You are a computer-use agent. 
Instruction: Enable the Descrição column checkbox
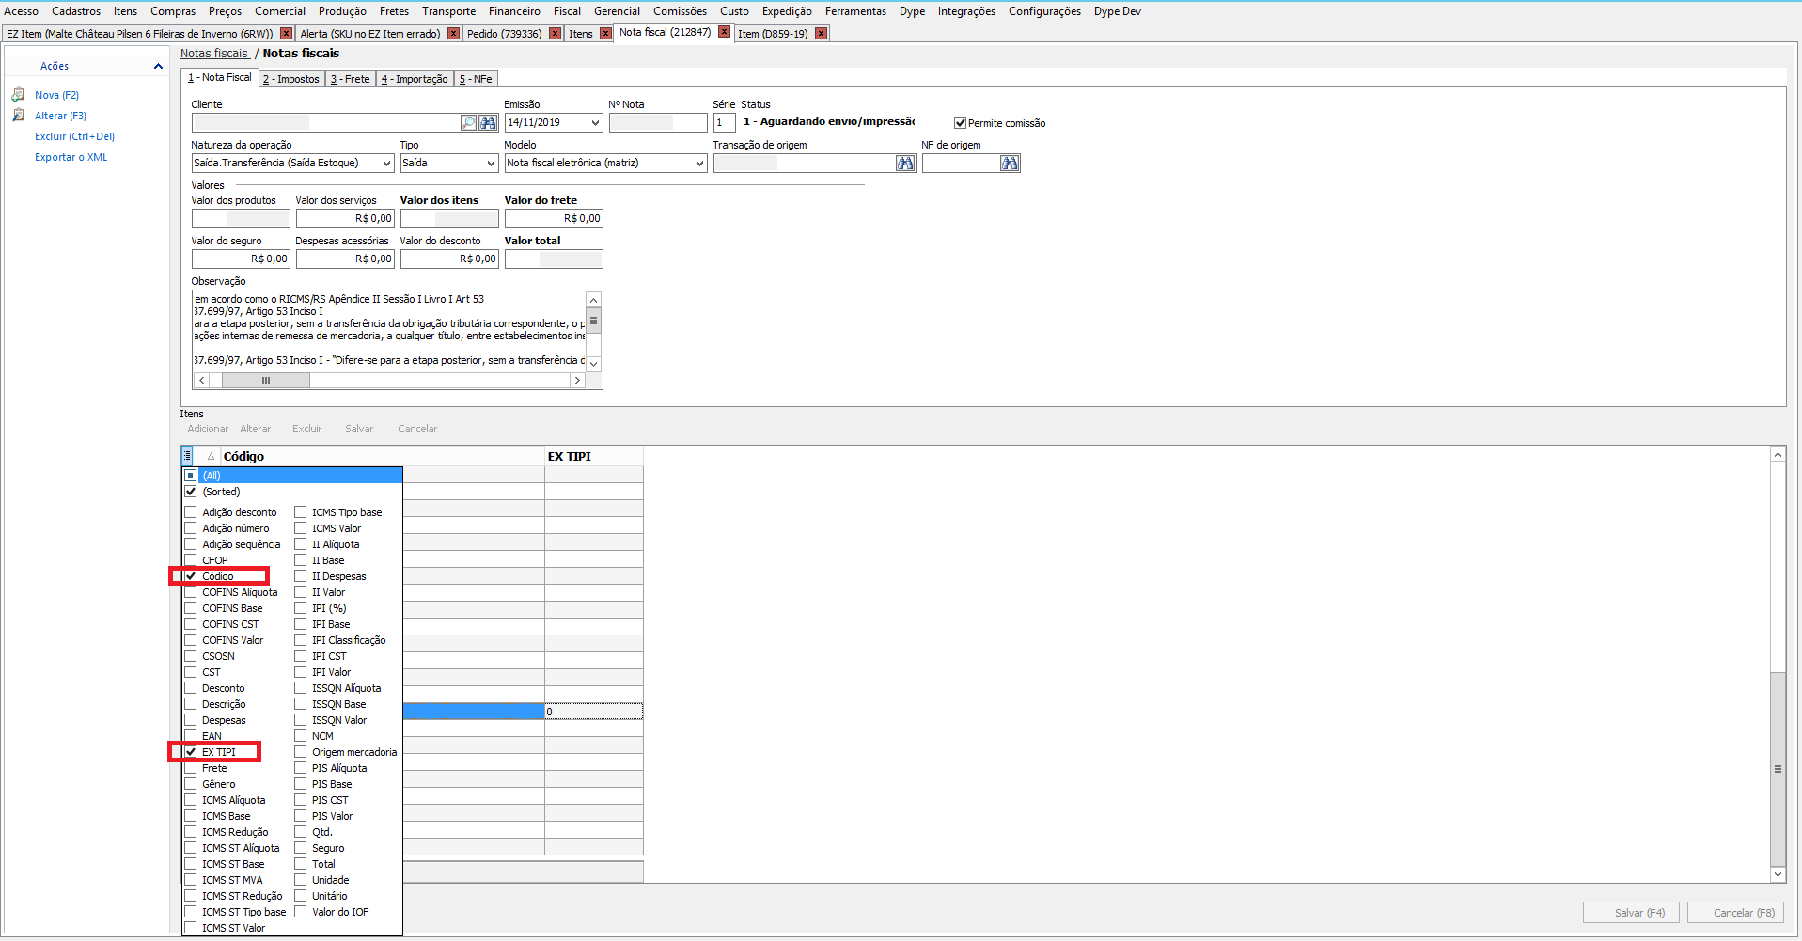(191, 704)
